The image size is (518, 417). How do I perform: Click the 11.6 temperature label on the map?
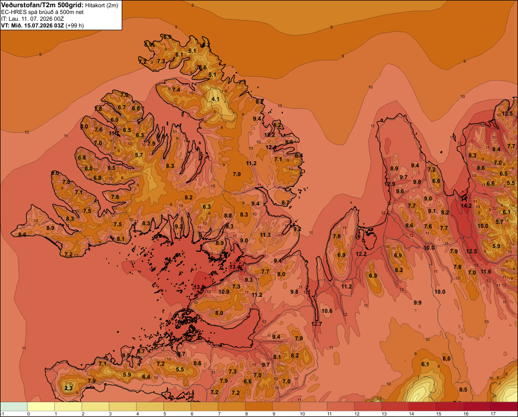[x=486, y=271]
